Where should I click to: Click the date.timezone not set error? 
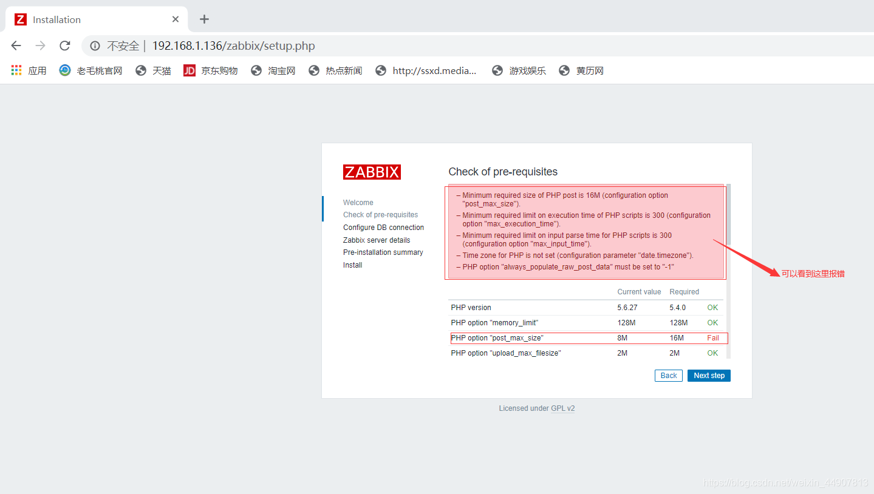[575, 255]
